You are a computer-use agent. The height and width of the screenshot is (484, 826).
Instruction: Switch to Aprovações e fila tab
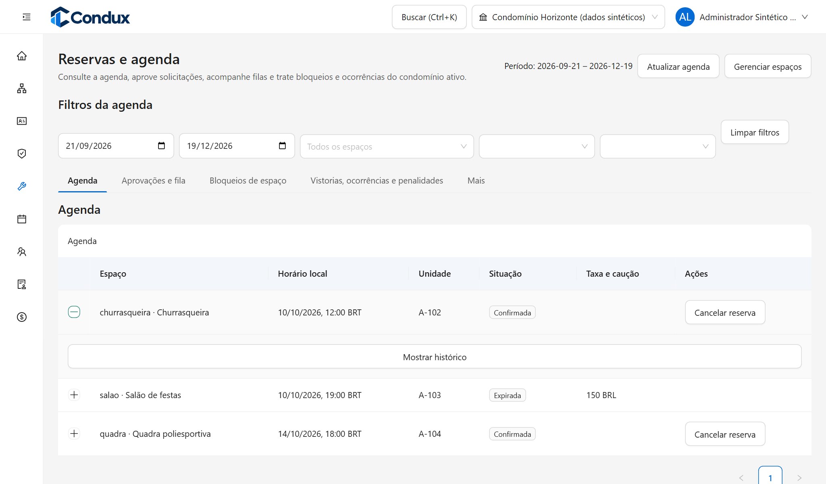pyautogui.click(x=153, y=181)
